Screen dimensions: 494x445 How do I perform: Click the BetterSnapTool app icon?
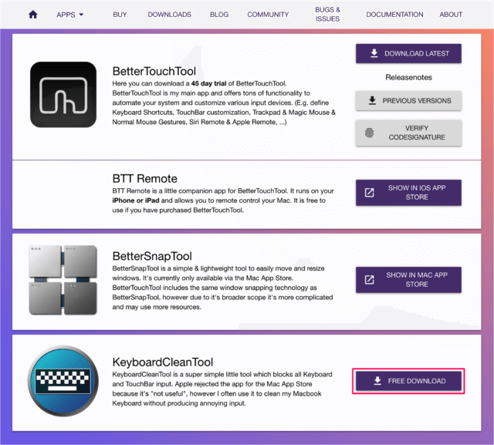click(x=63, y=280)
